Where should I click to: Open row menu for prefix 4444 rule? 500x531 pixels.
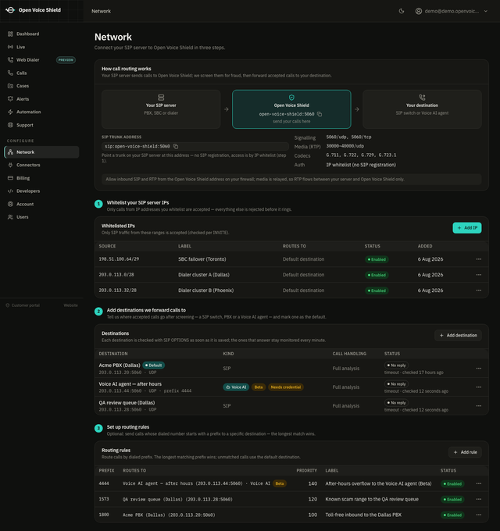tap(479, 483)
